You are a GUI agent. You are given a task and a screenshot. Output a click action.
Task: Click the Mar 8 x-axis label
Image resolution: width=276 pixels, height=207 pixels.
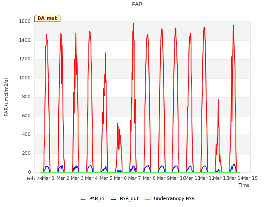[149, 178]
